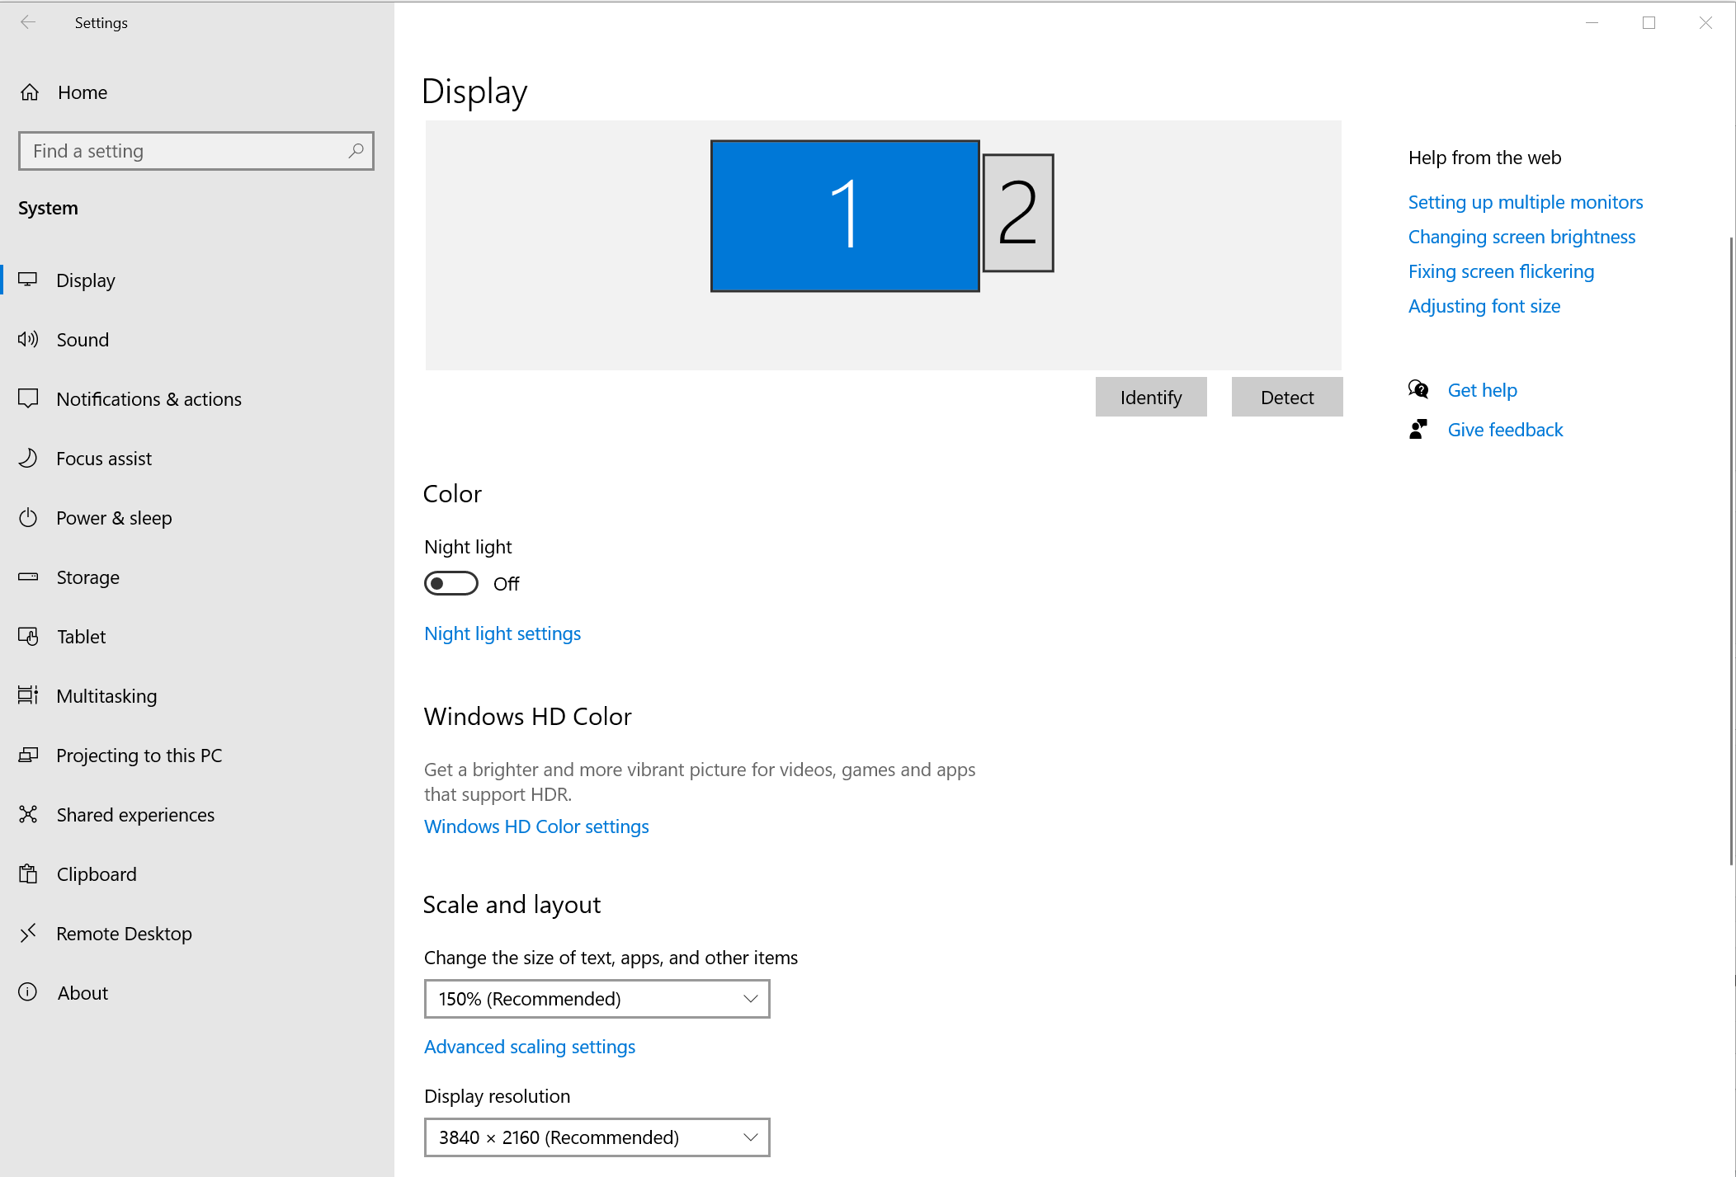Click the Focus assist icon in sidebar
1736x1177 pixels.
coord(29,459)
